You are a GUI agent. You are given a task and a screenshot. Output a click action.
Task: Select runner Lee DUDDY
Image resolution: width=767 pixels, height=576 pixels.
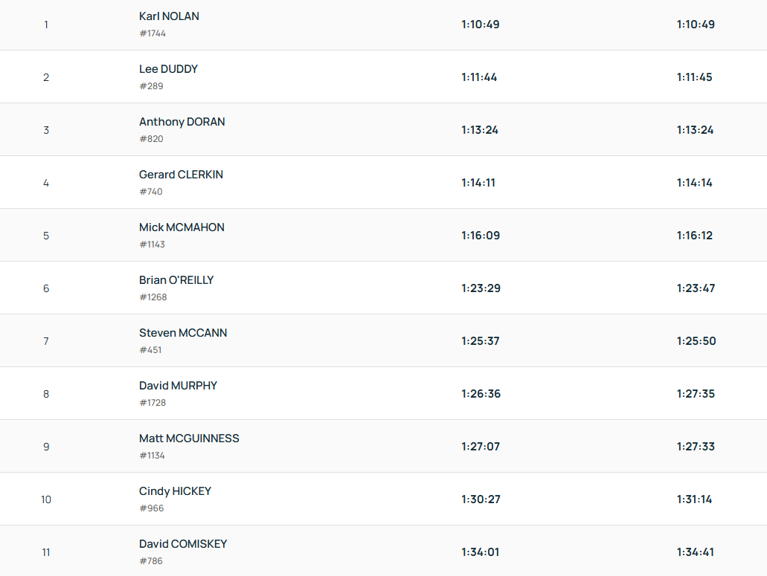coord(168,69)
